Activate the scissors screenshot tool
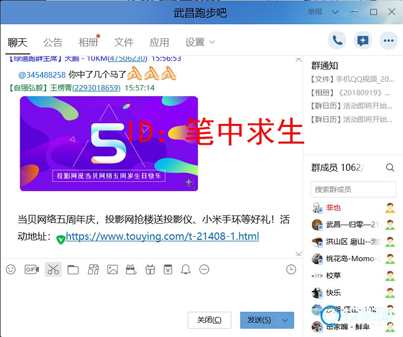 53,269
